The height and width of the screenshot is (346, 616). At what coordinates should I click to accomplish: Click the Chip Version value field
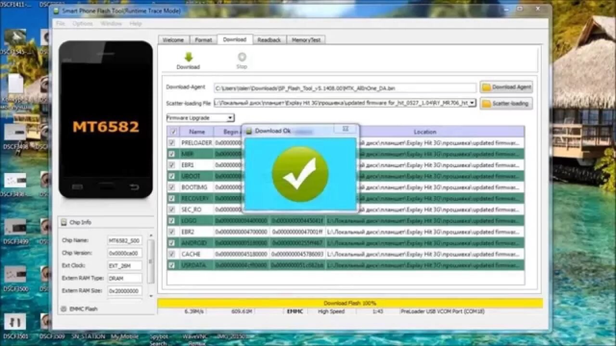point(125,253)
